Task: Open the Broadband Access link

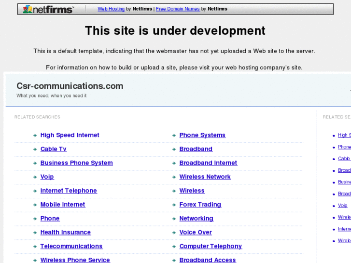Action: click(208, 260)
